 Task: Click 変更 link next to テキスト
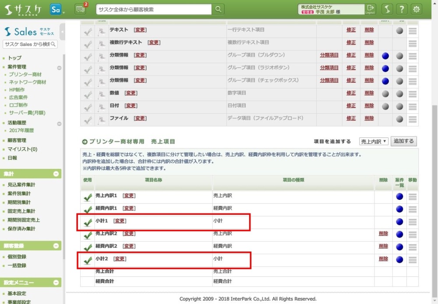(x=140, y=30)
